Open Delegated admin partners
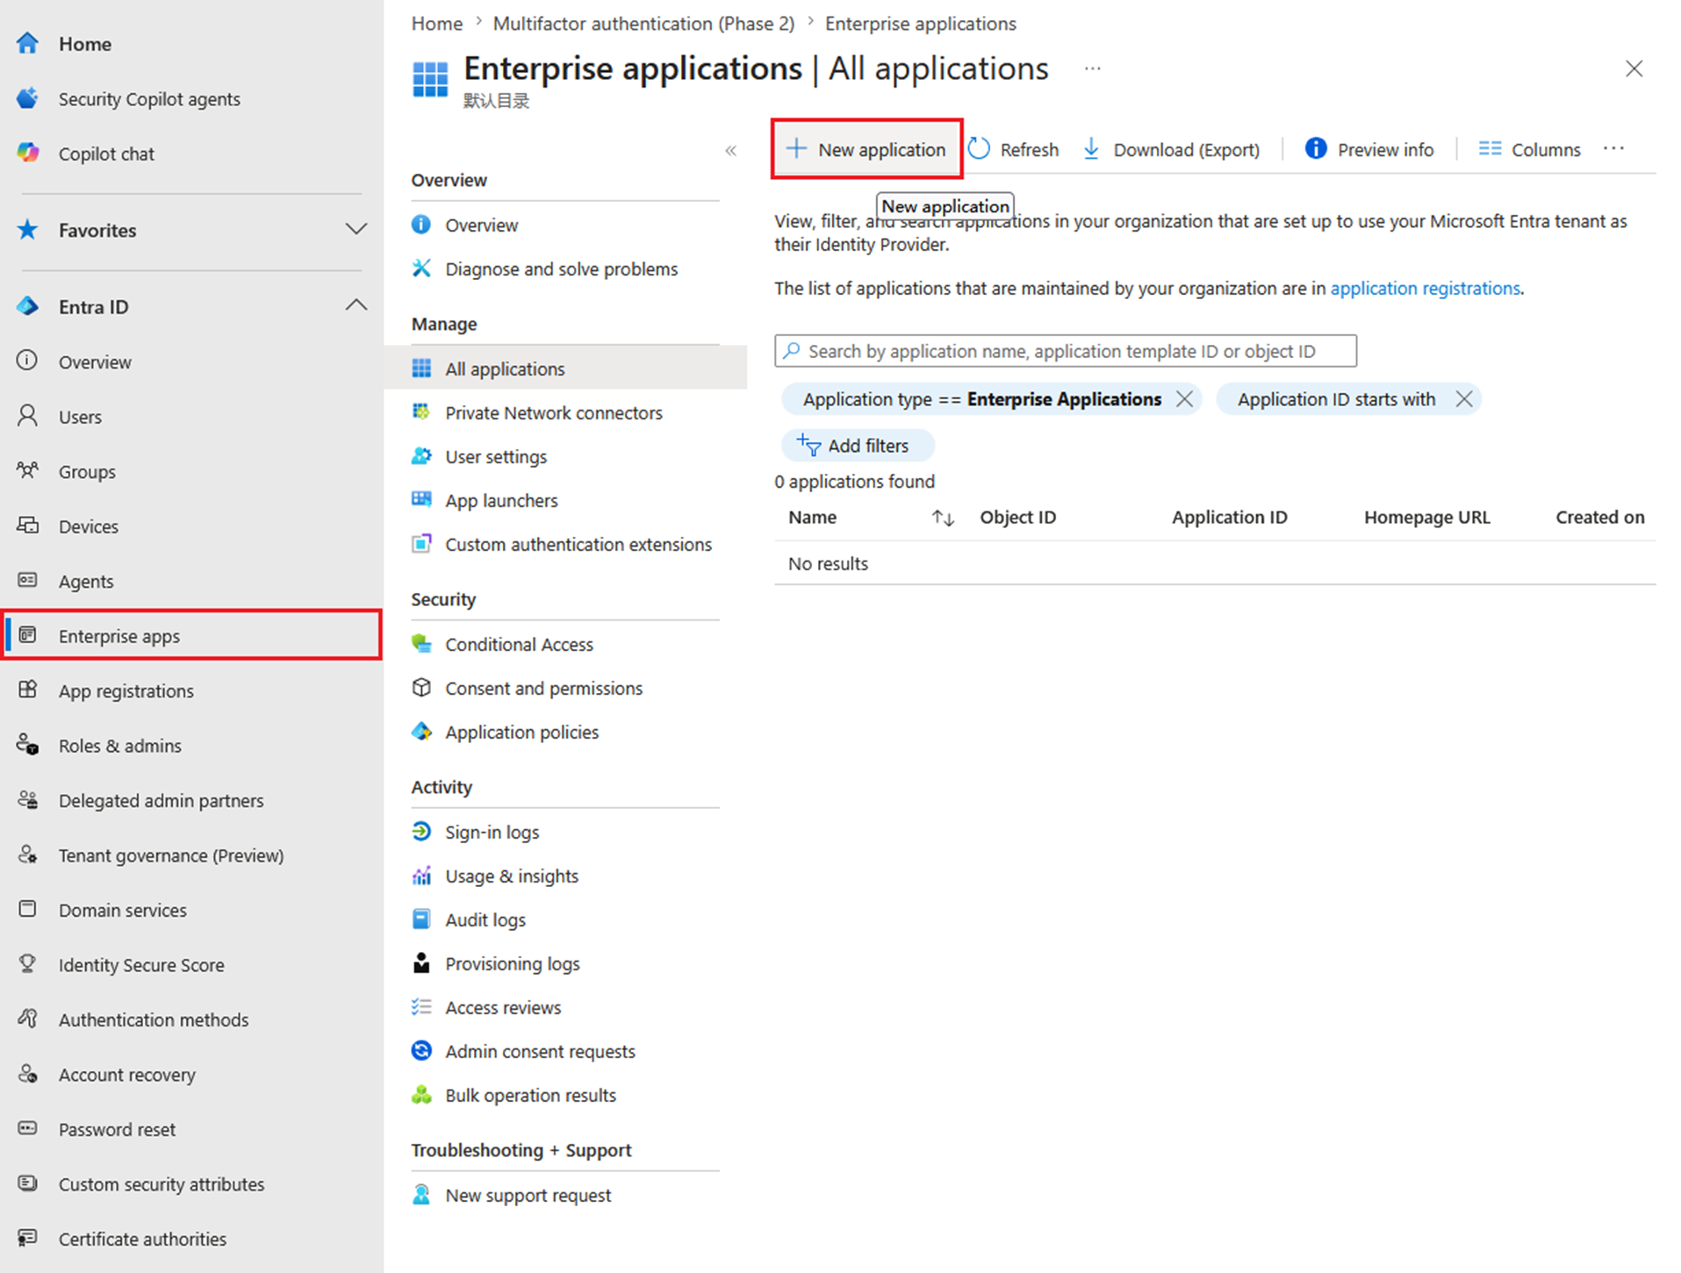This screenshot has height=1273, width=1681. 161,800
